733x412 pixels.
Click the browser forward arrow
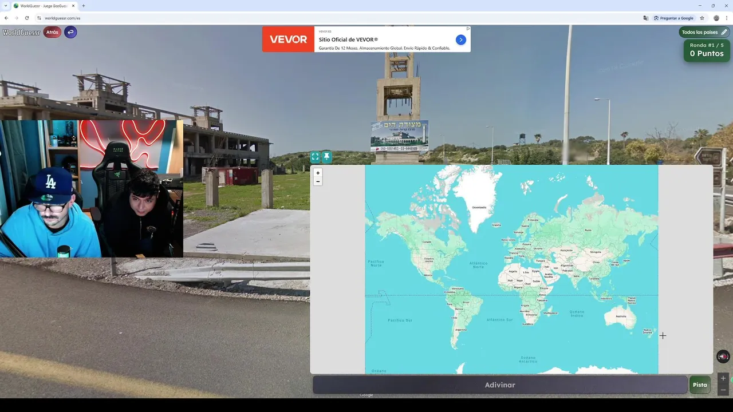coord(16,18)
